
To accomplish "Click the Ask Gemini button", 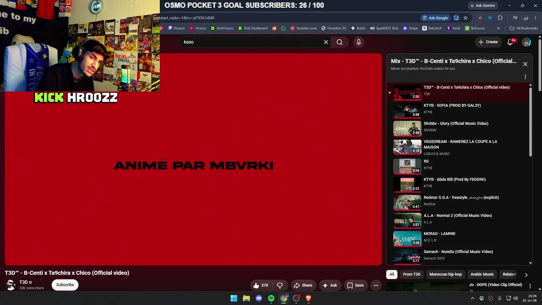I will [x=482, y=6].
